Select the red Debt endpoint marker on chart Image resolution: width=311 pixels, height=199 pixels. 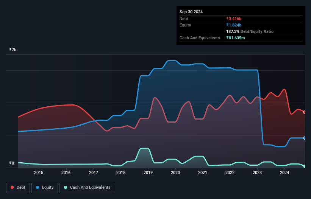pyautogui.click(x=305, y=112)
